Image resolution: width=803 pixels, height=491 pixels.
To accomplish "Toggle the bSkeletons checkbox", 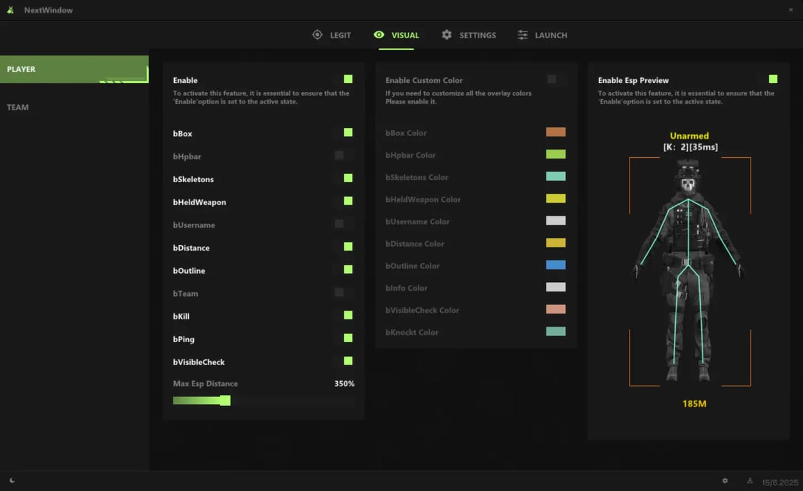I will [348, 178].
